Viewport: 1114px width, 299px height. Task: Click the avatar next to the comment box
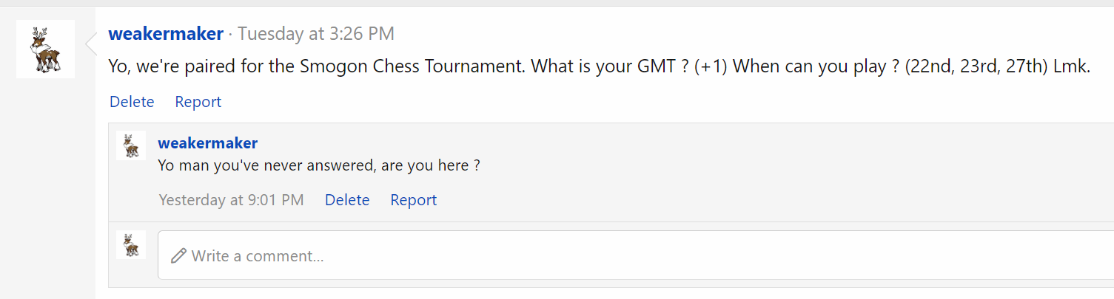tap(131, 244)
